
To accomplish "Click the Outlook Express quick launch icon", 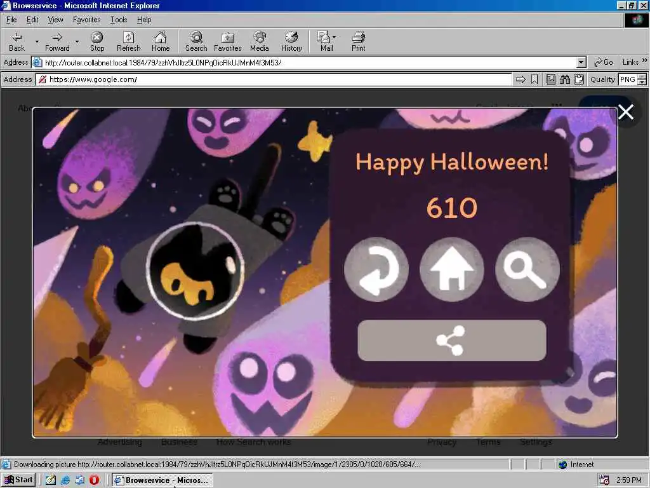I will 79,480.
